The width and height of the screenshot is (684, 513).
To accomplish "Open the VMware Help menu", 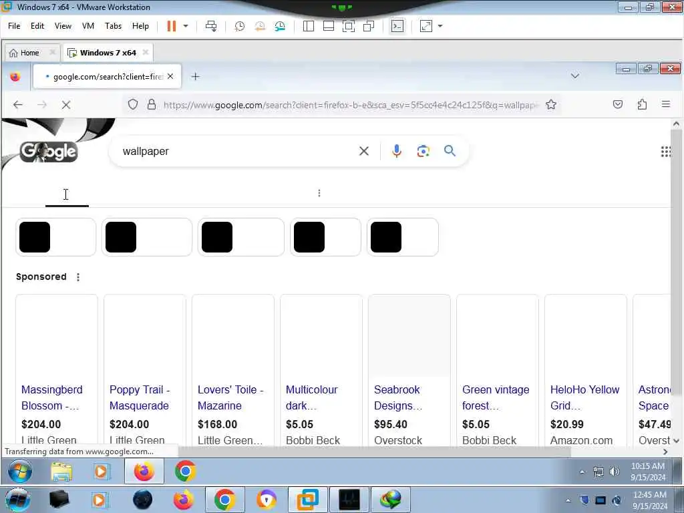I will [x=140, y=26].
